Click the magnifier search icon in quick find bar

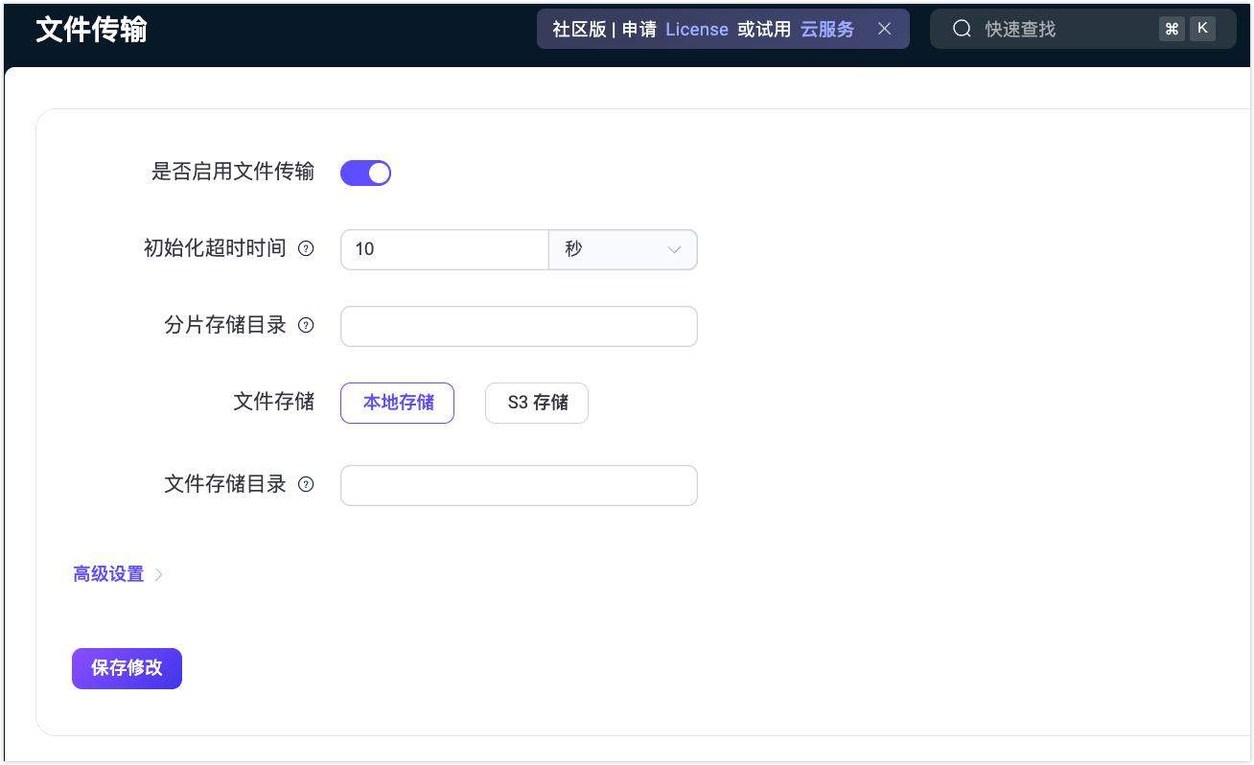tap(962, 29)
